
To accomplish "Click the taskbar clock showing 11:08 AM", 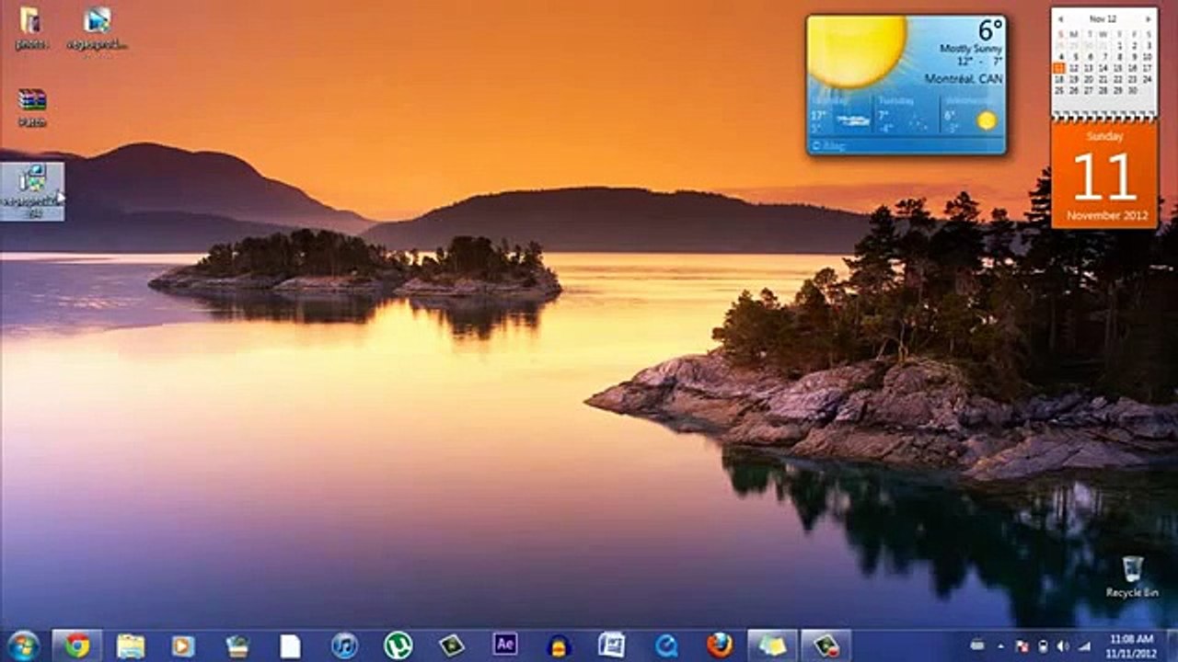I will (1131, 645).
